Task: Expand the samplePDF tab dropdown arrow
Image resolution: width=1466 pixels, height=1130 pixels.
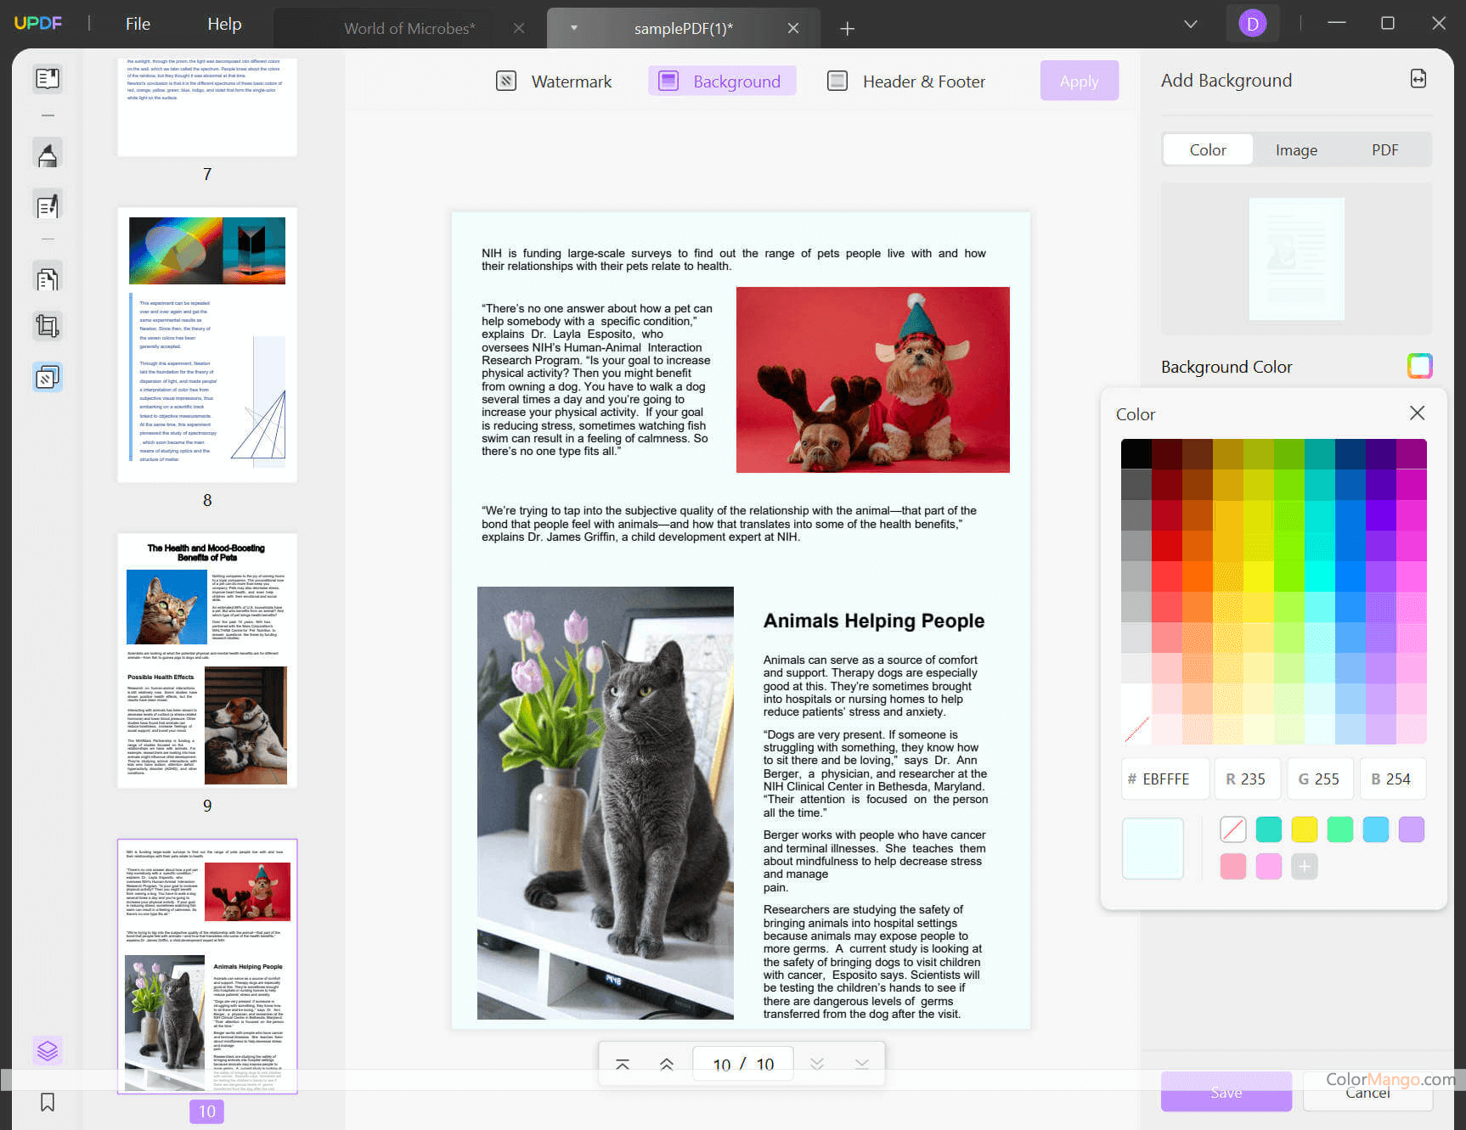Action: pyautogui.click(x=574, y=28)
